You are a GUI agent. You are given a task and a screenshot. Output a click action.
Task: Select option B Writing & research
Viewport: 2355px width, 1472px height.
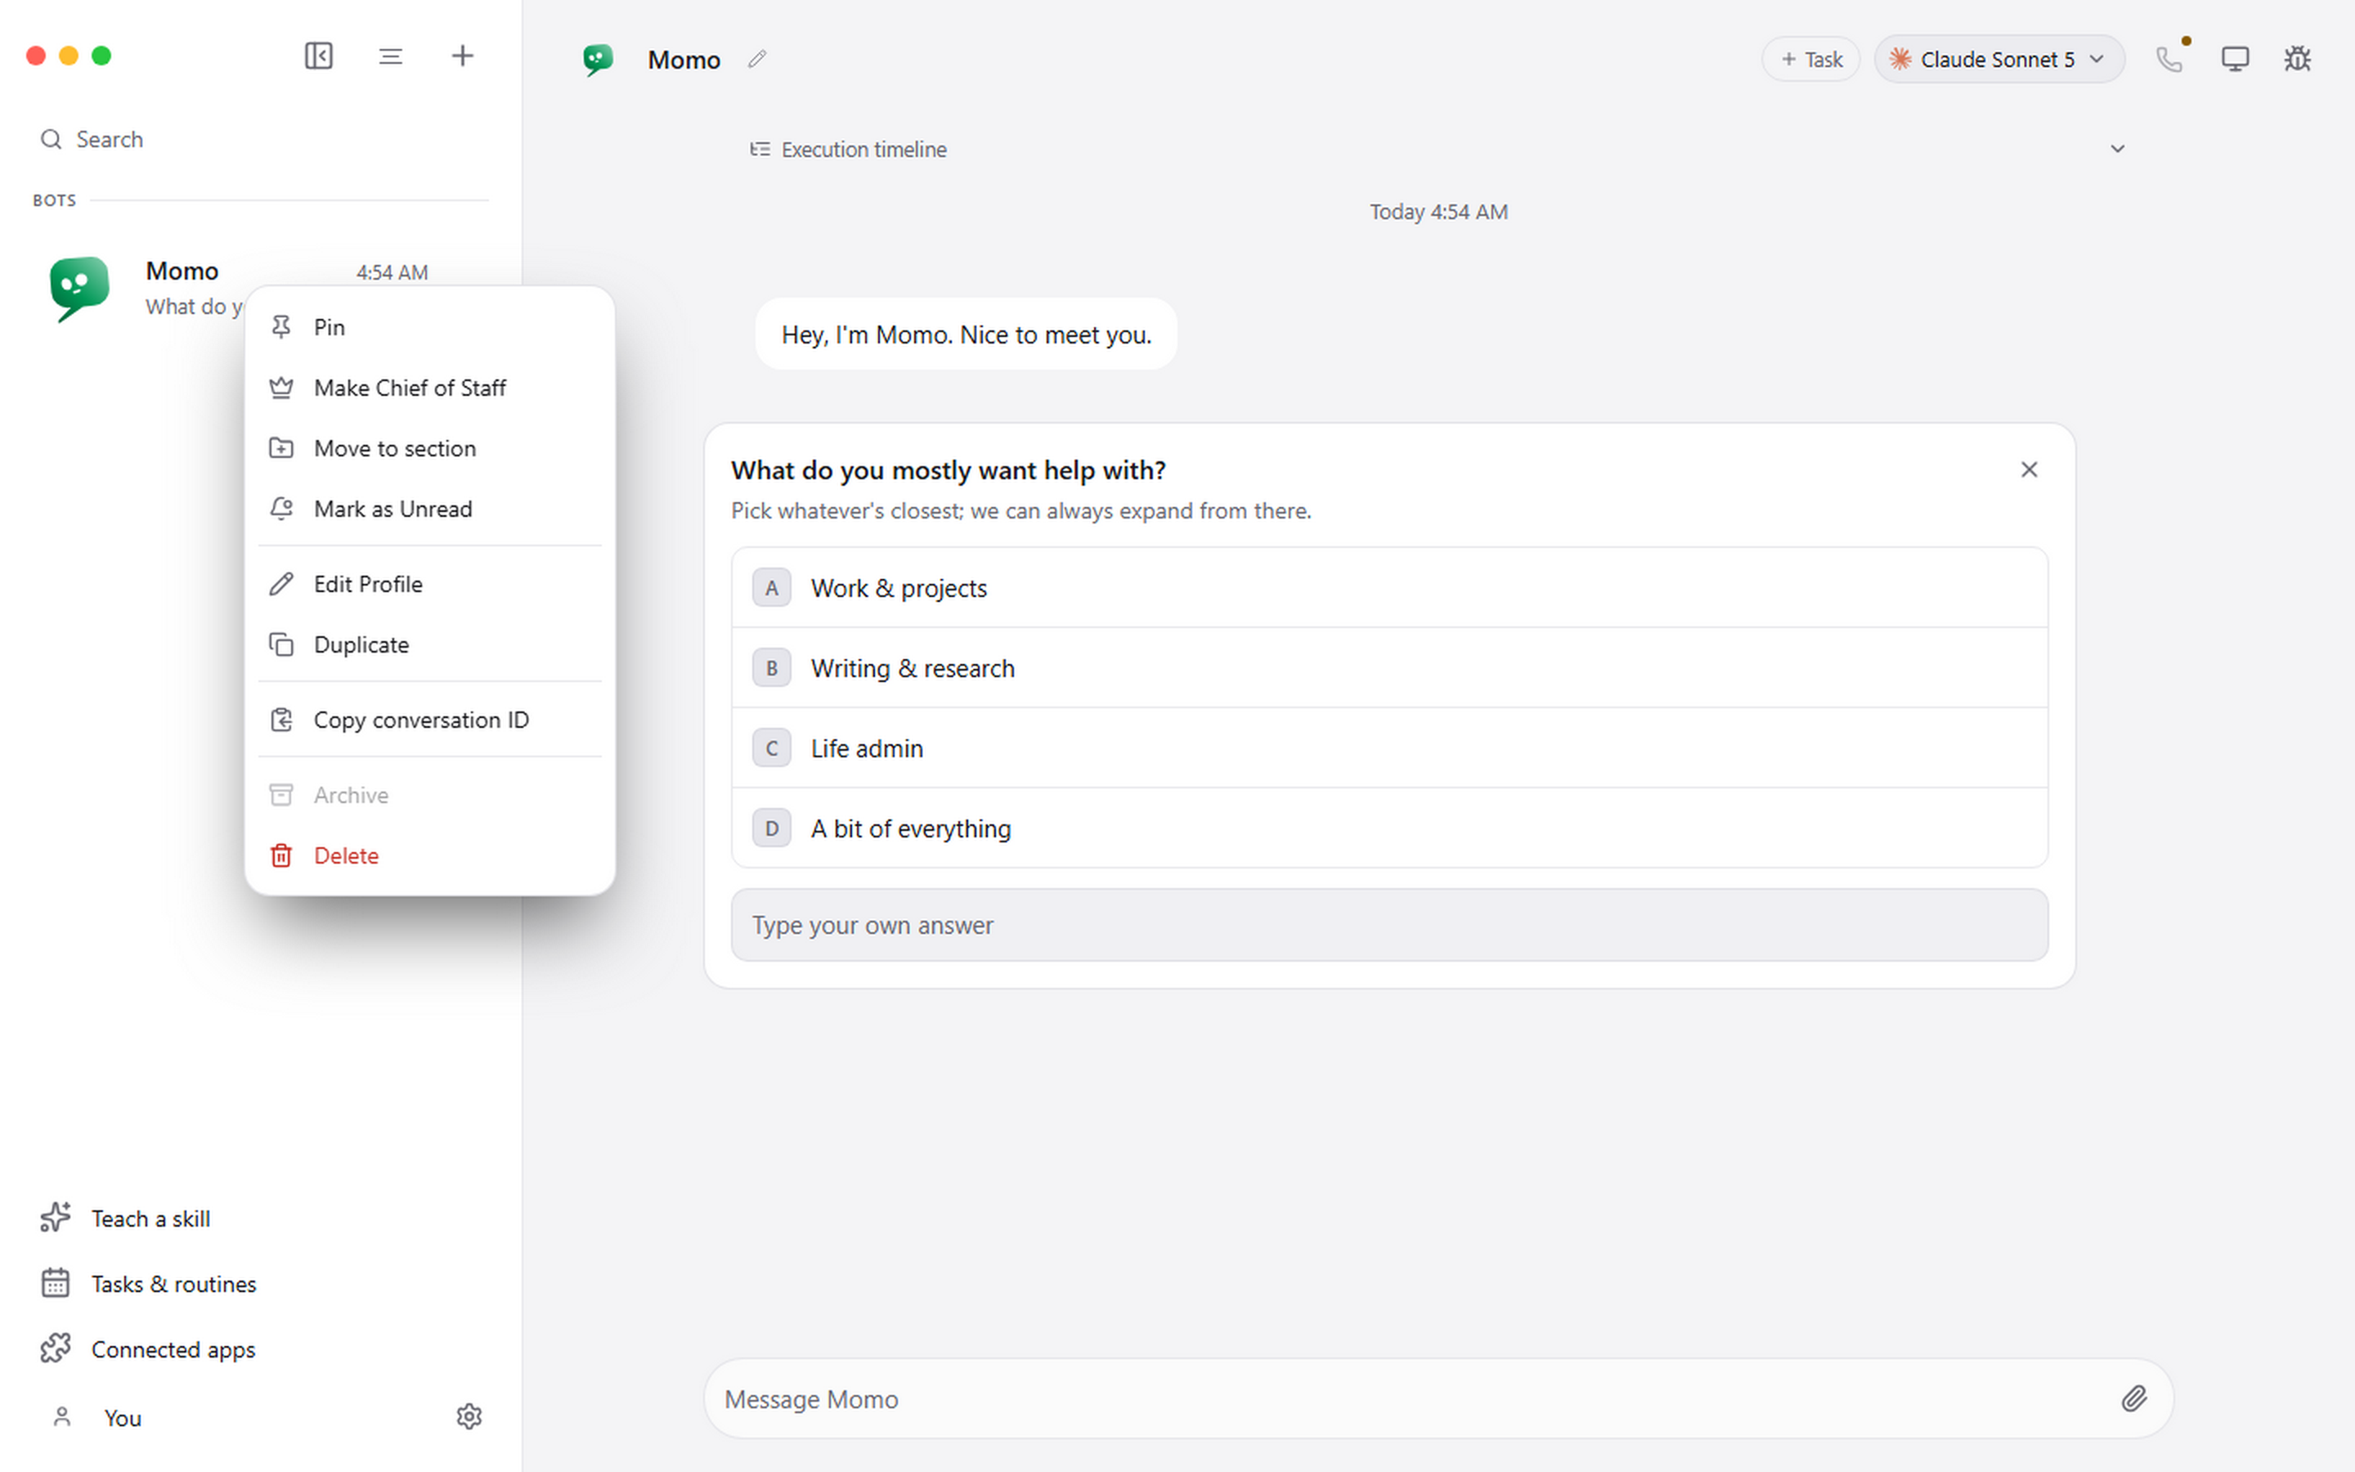point(1388,668)
